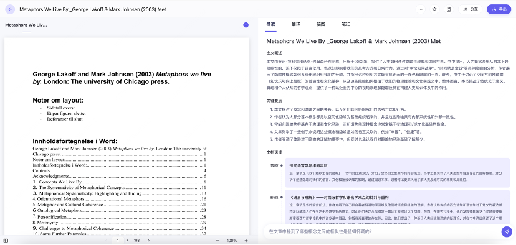Go back using the arrow button
516x245 pixels.
(x=10, y=9)
